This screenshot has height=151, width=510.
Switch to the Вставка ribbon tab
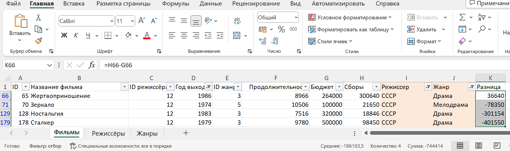pyautogui.click(x=74, y=4)
